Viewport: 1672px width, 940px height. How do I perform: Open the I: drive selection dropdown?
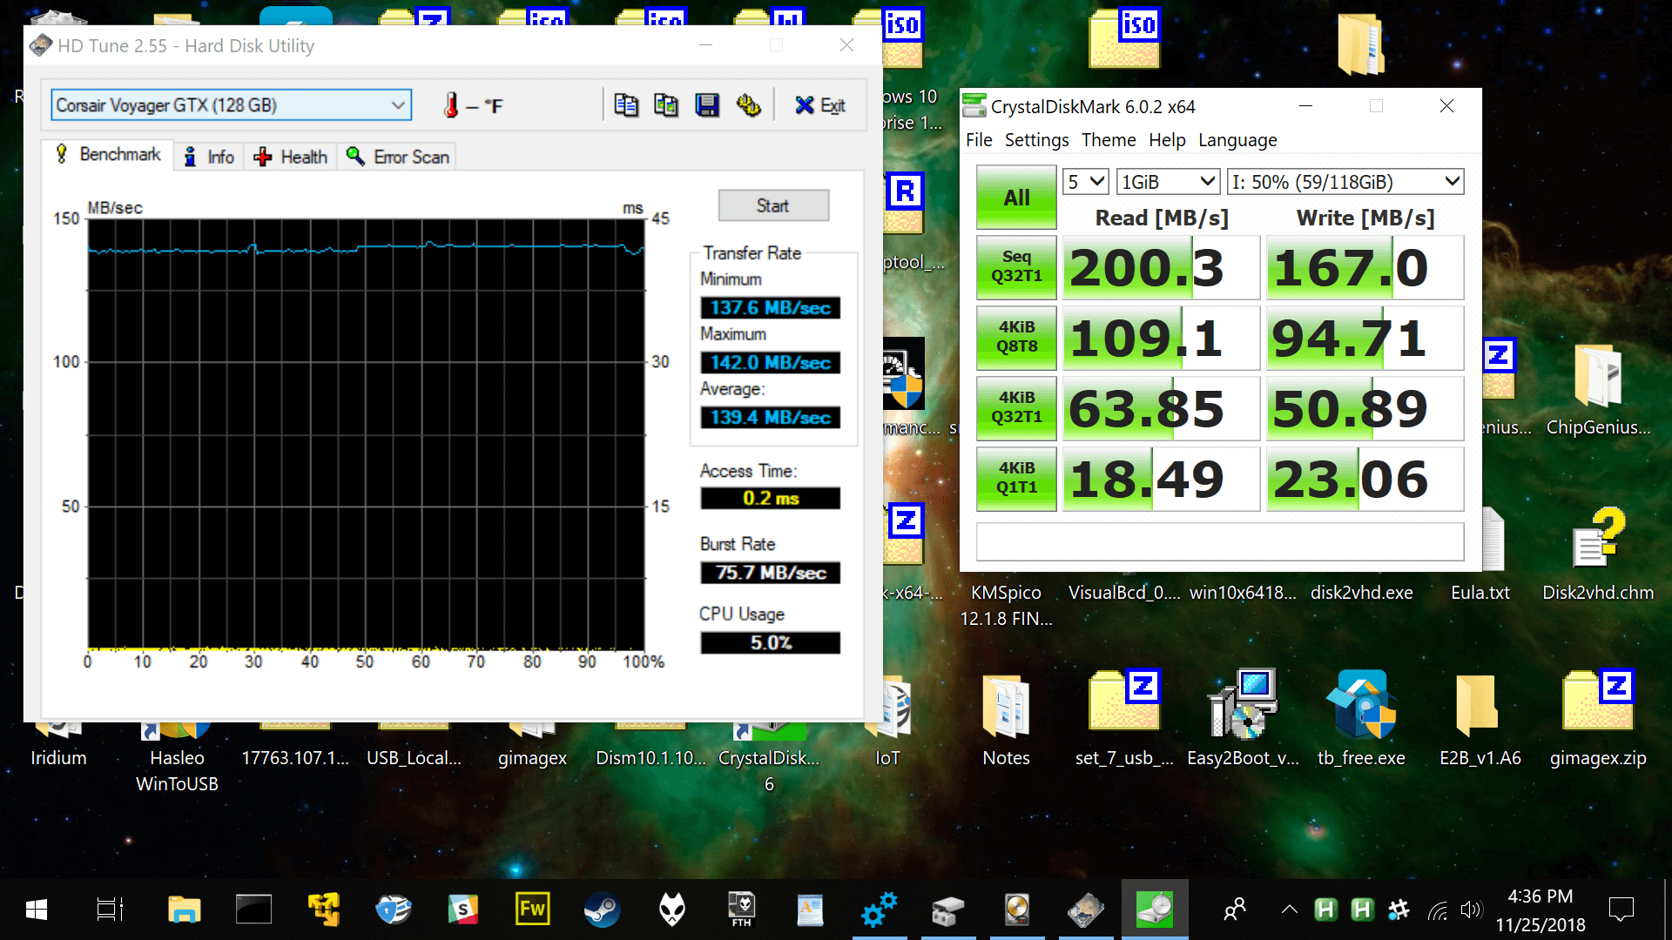[x=1345, y=182]
